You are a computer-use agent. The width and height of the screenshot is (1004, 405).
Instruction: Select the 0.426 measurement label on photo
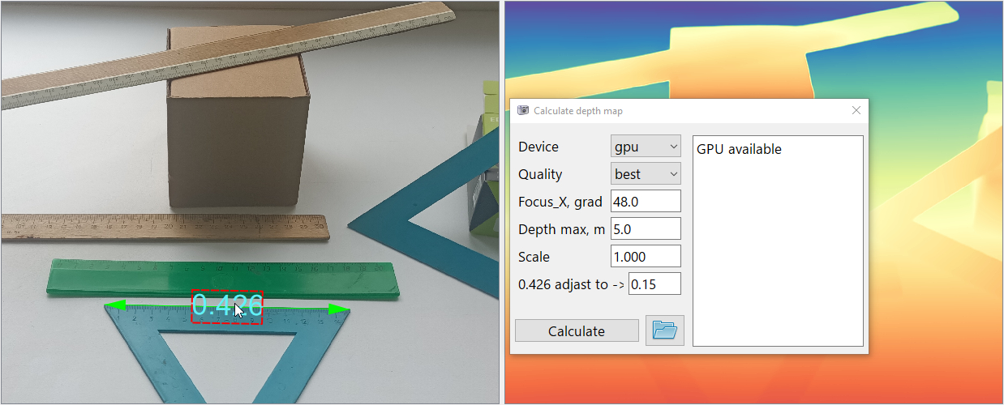click(x=227, y=306)
